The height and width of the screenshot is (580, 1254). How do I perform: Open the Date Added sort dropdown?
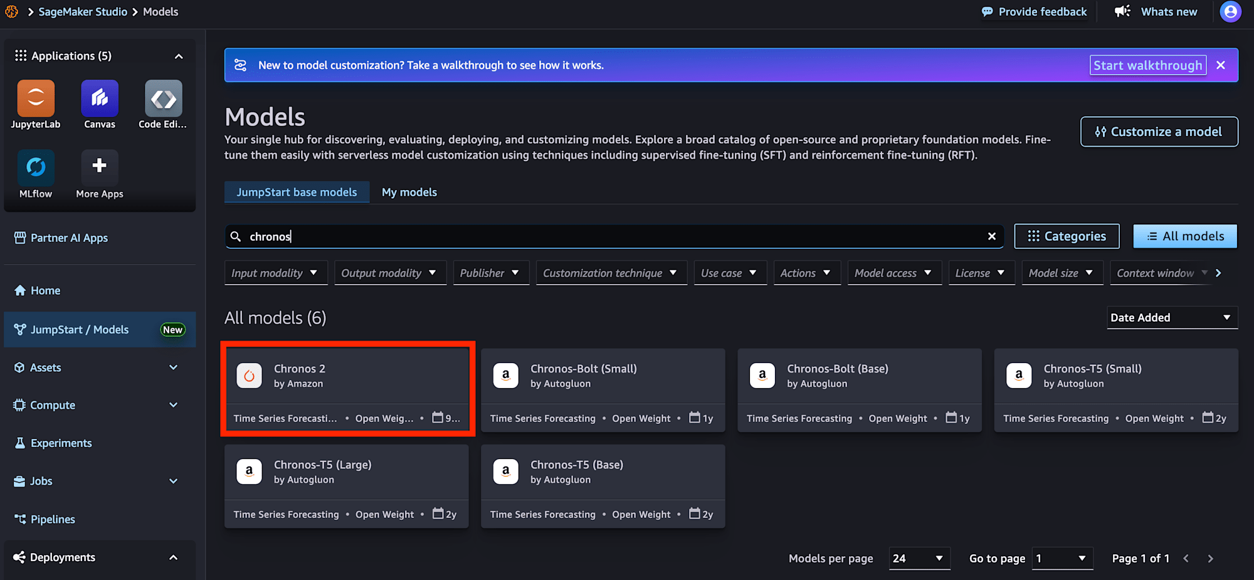pyautogui.click(x=1172, y=317)
